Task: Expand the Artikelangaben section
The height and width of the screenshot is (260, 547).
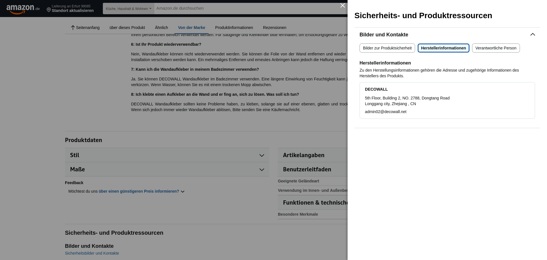Action: click(x=313, y=155)
